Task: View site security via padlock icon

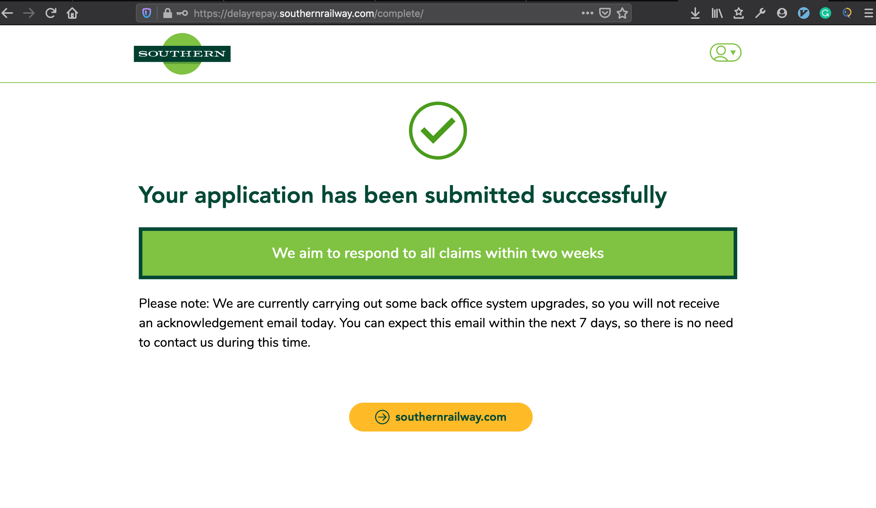Action: click(x=167, y=13)
